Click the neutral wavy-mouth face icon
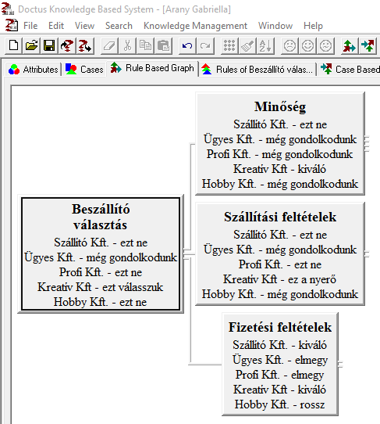 click(326, 45)
